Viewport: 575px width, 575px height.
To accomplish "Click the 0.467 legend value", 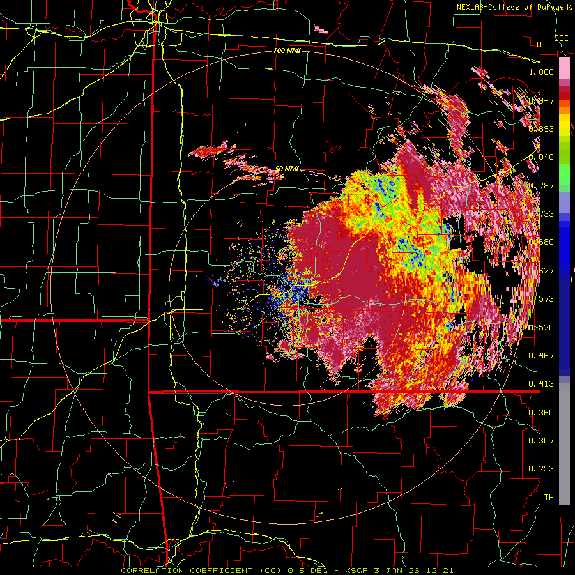I will pos(541,355).
